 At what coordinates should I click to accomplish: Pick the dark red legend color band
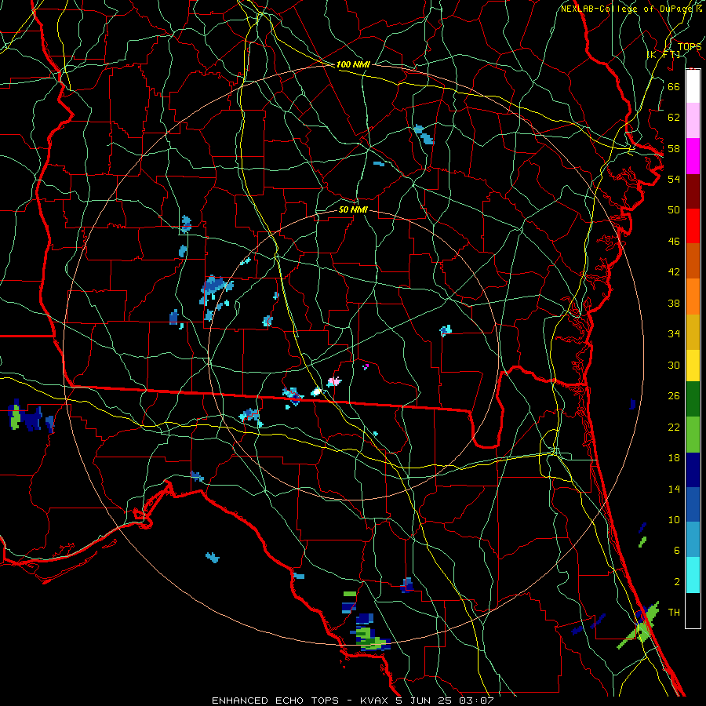click(x=693, y=191)
